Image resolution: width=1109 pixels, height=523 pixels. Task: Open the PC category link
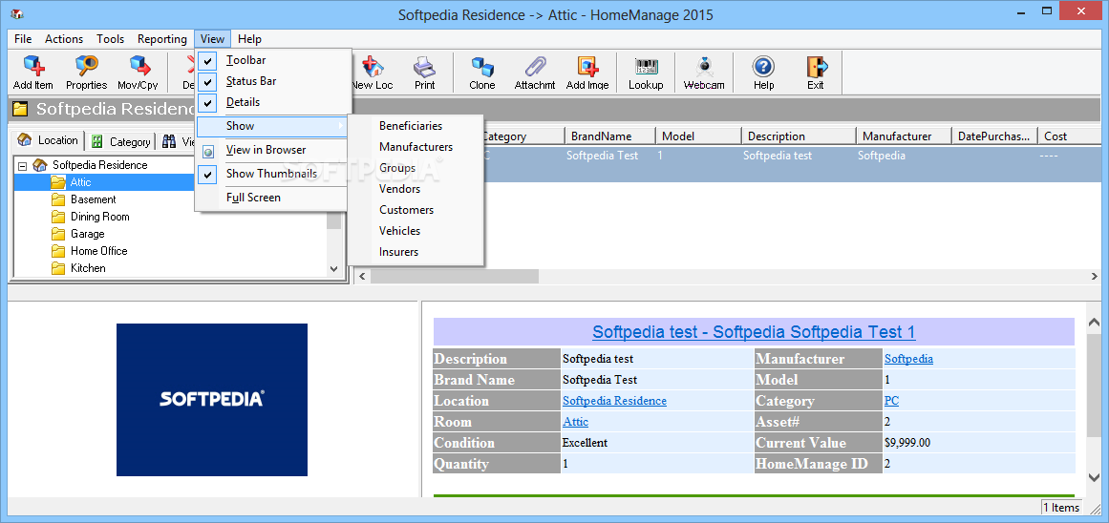click(892, 401)
